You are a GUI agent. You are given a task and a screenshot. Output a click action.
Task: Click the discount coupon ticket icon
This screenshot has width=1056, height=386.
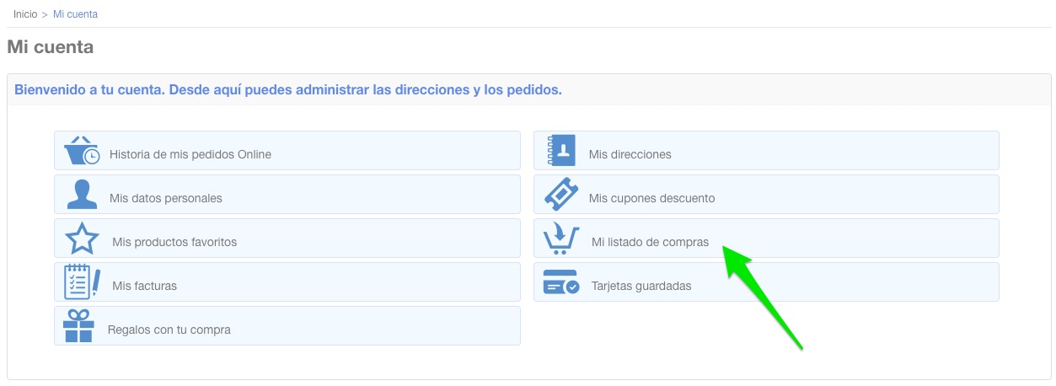coord(560,195)
